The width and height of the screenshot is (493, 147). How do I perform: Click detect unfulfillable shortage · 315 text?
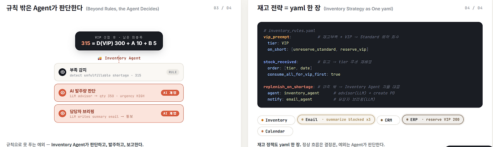click(x=105, y=76)
